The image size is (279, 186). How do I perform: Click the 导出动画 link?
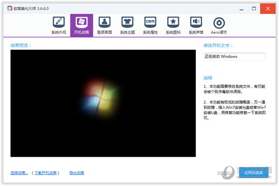point(77,173)
